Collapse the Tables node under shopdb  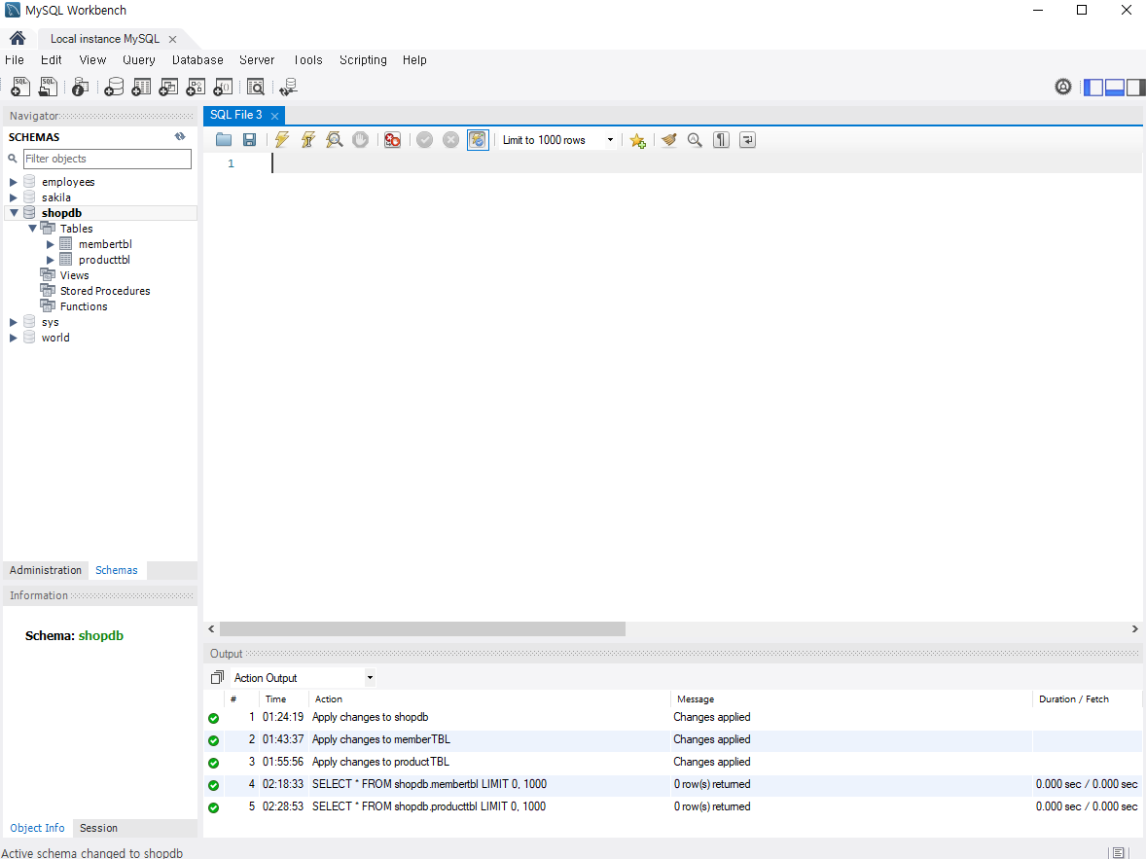(x=32, y=228)
